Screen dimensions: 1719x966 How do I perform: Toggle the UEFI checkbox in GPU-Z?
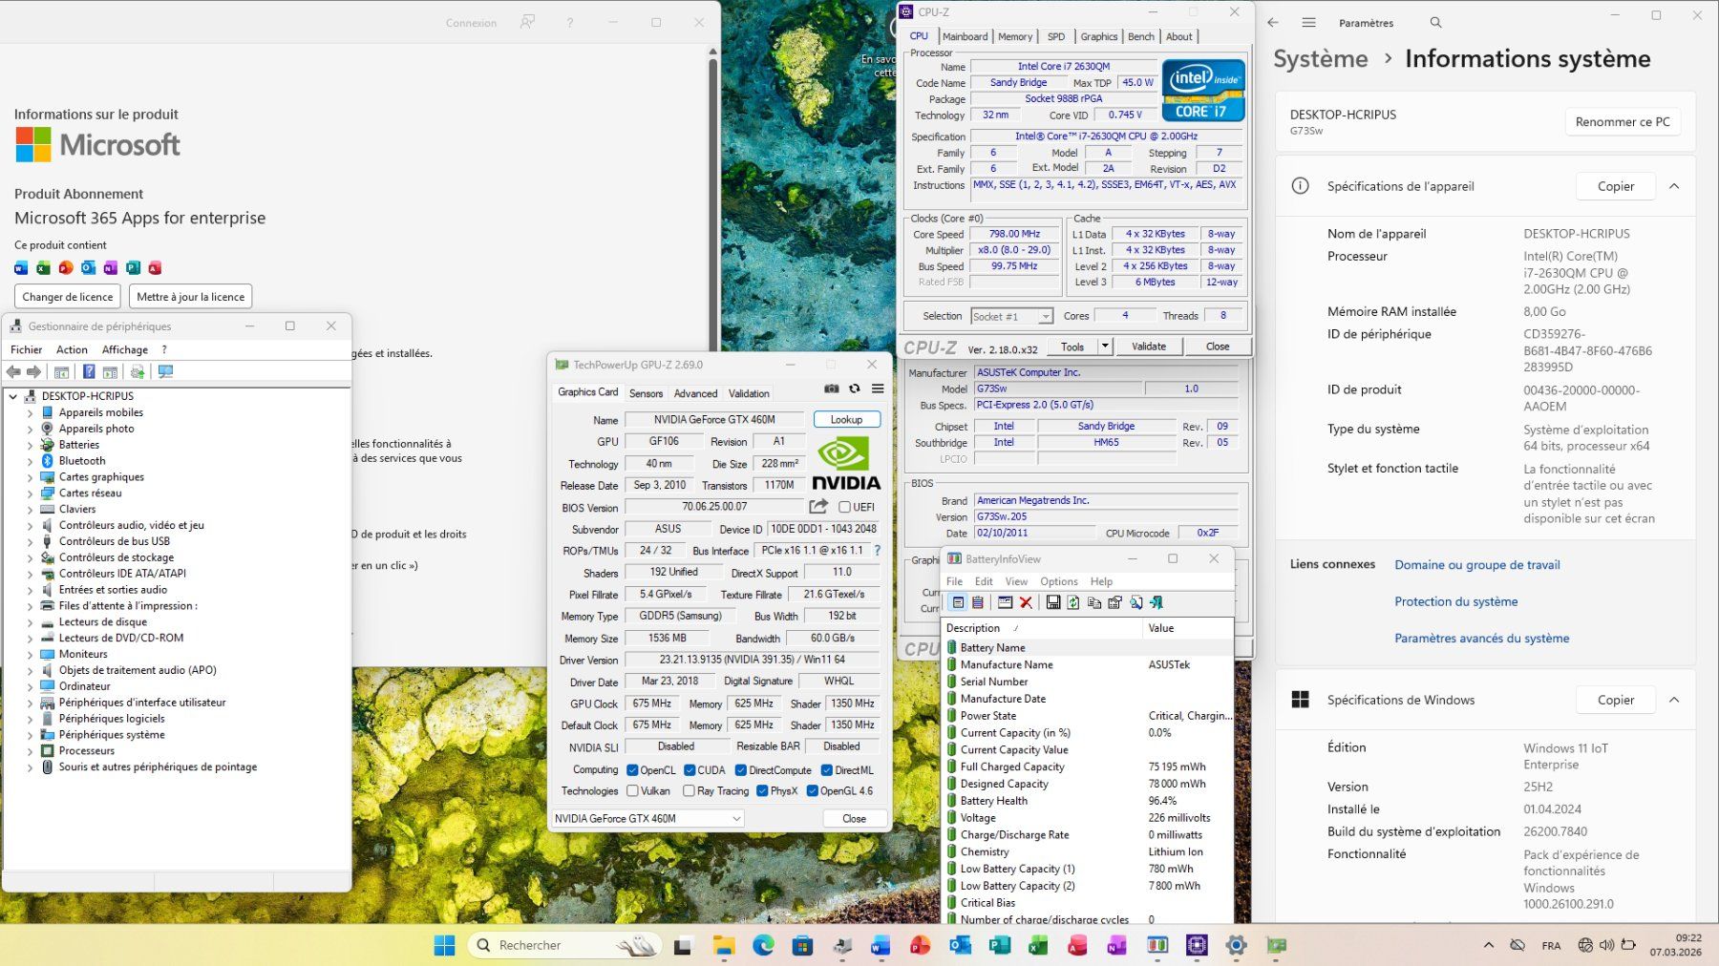pos(844,507)
